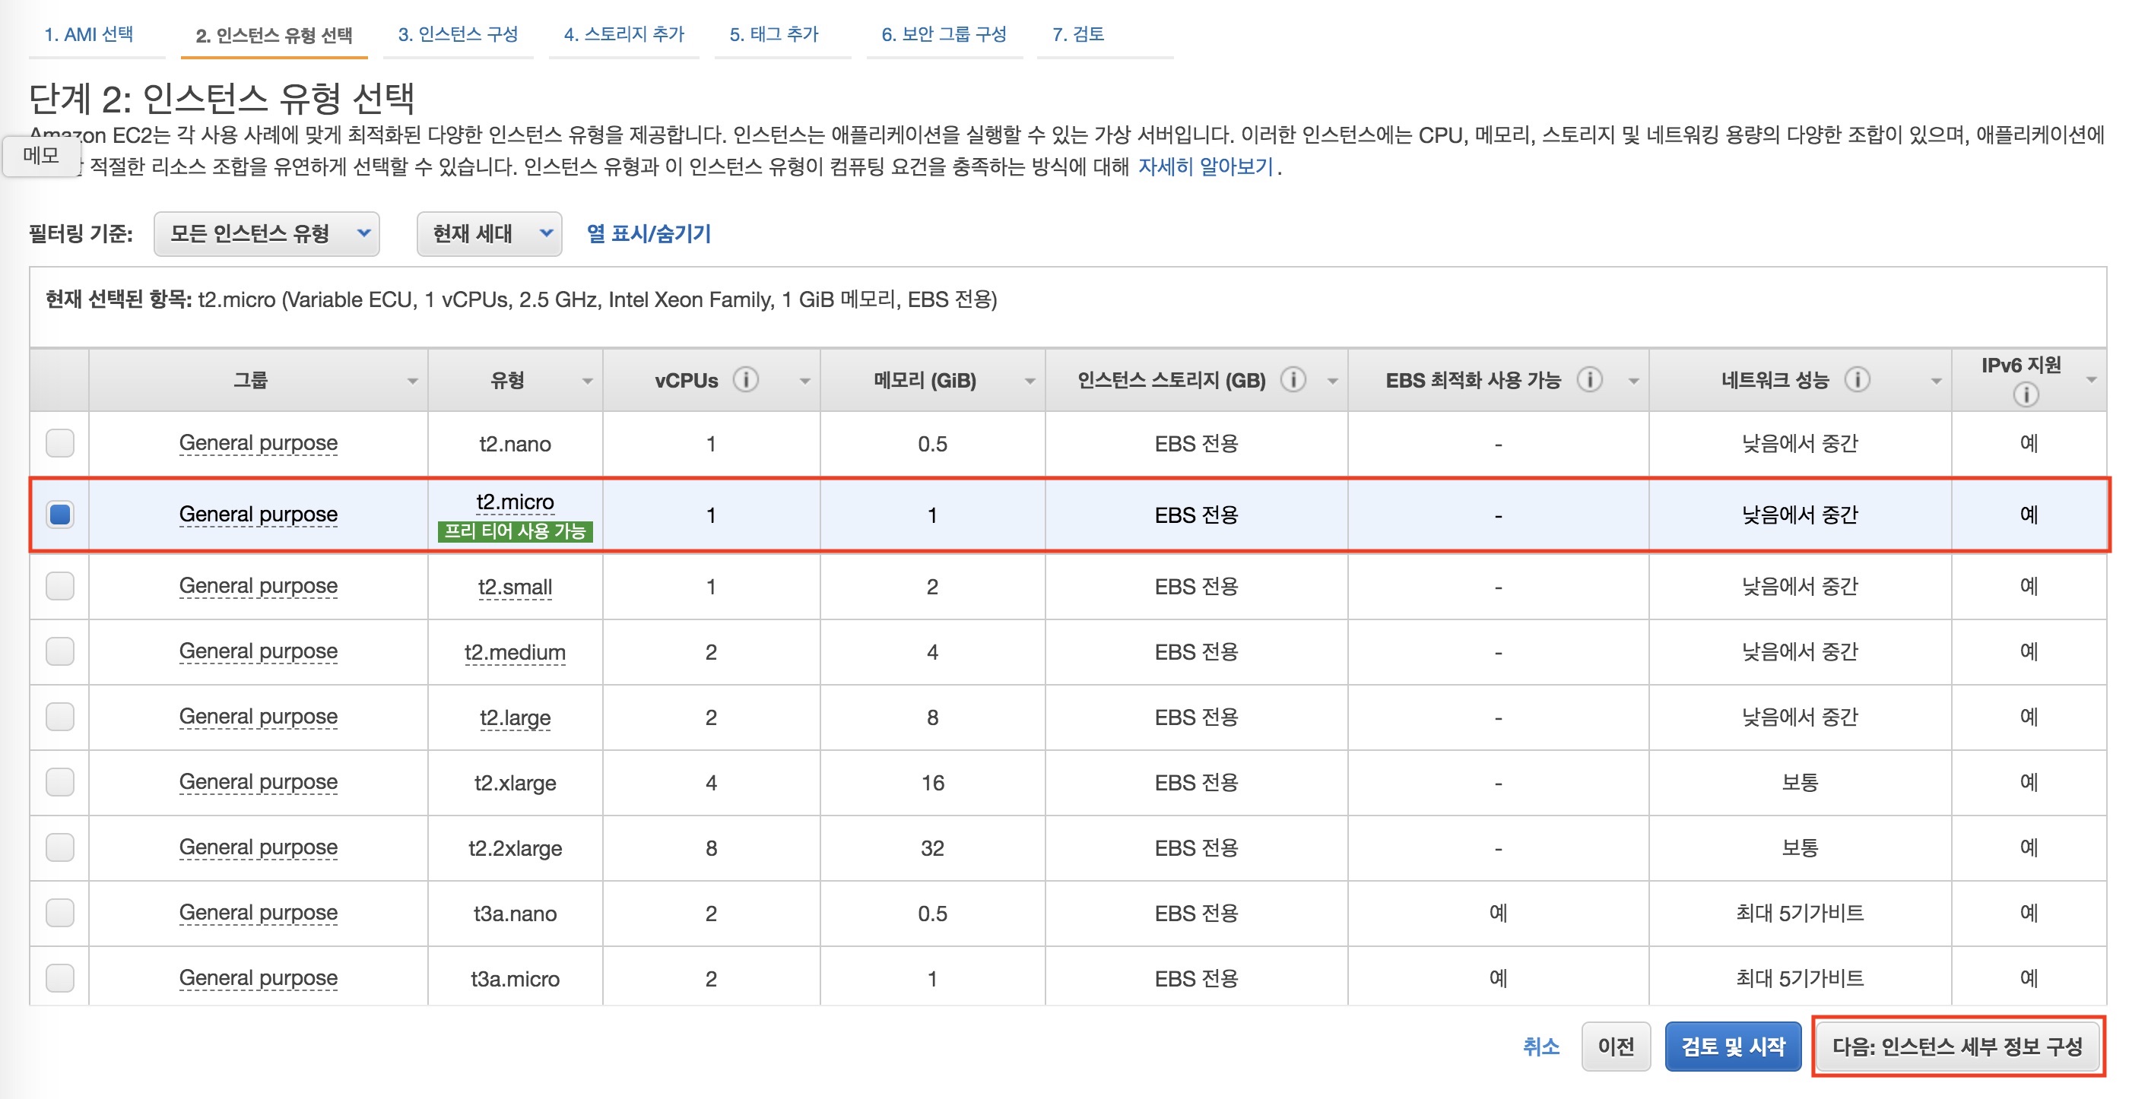Viewport: 2129px width, 1099px height.
Task: Click memory value 16 in t2.xlarge row
Action: tap(932, 783)
